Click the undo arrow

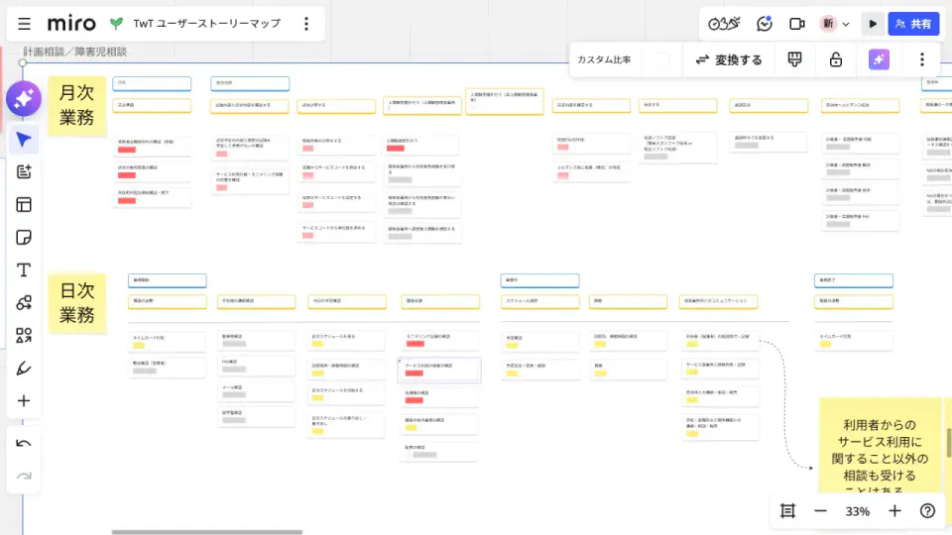[x=24, y=444]
